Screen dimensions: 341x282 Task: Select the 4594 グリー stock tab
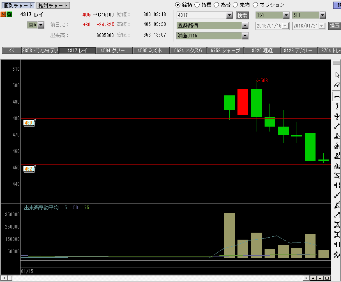114,51
